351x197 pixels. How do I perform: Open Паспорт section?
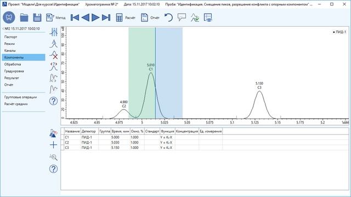tap(10, 37)
